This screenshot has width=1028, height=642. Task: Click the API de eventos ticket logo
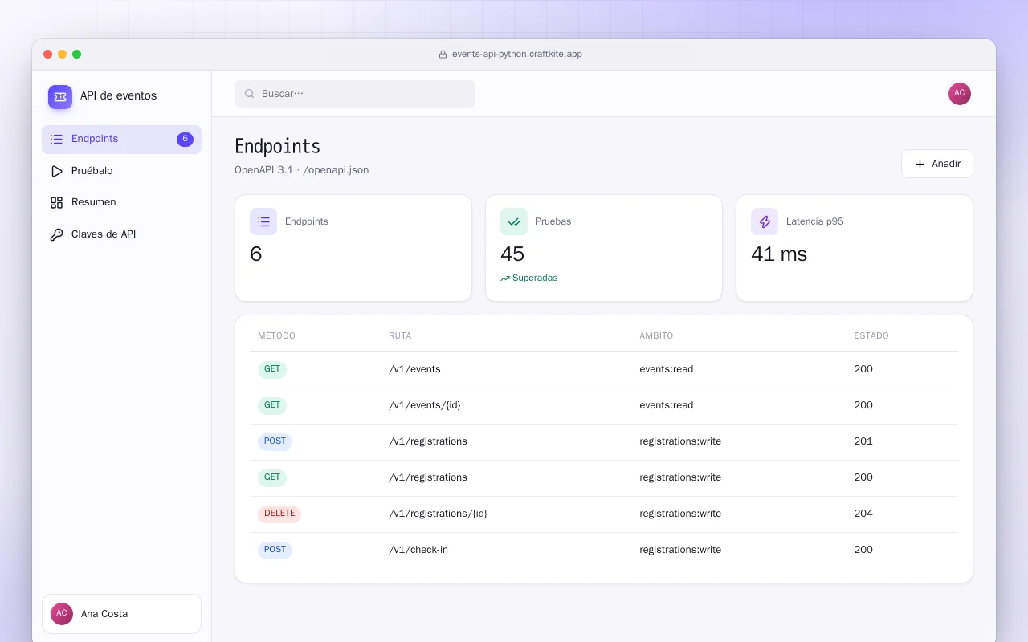pyautogui.click(x=60, y=97)
